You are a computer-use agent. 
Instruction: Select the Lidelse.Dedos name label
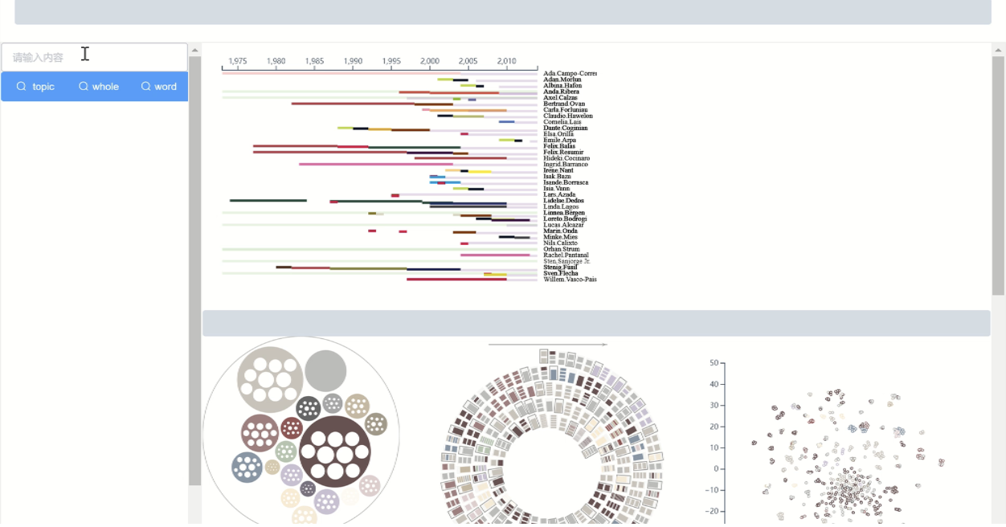click(x=563, y=201)
